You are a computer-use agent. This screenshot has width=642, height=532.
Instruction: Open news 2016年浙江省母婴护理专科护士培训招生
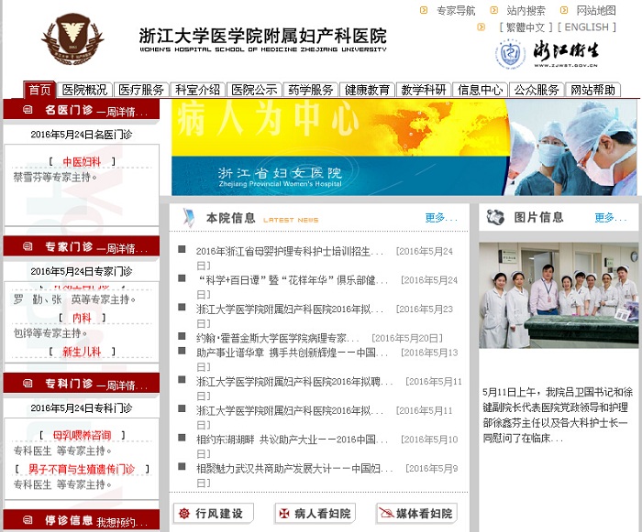pyautogui.click(x=290, y=251)
